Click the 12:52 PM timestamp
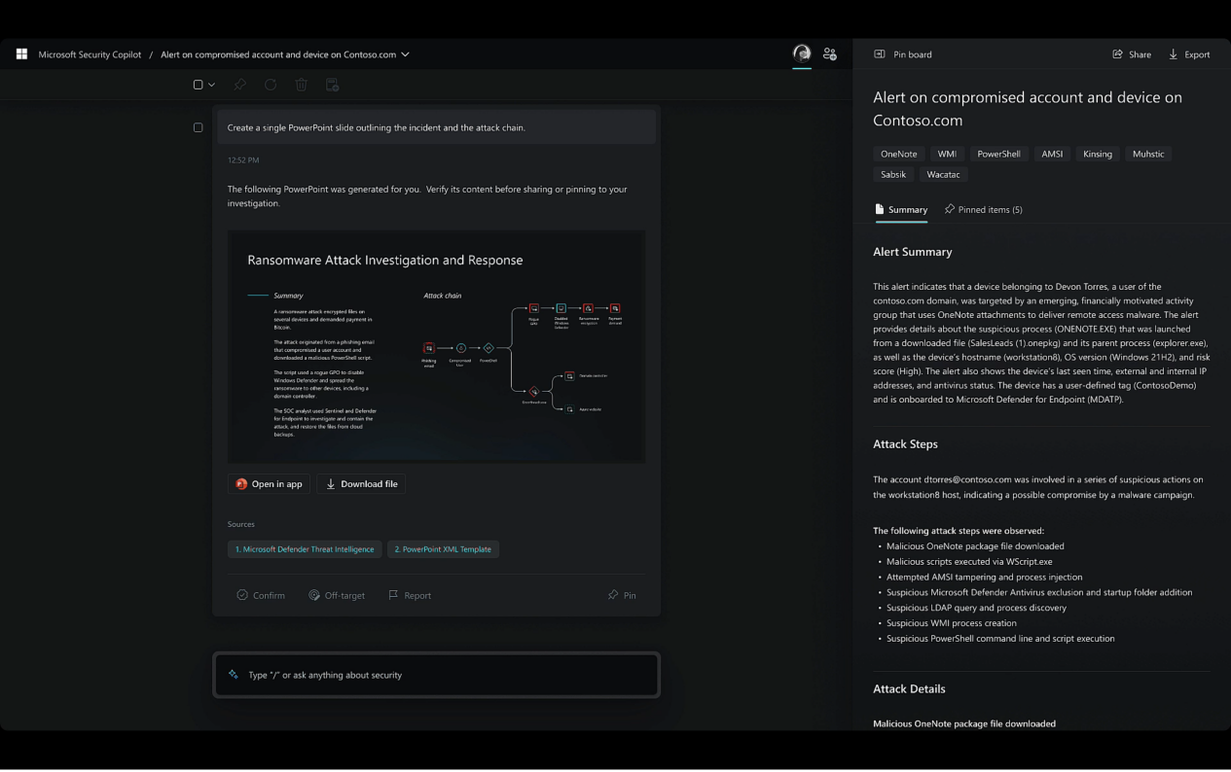The width and height of the screenshot is (1231, 772). [243, 160]
